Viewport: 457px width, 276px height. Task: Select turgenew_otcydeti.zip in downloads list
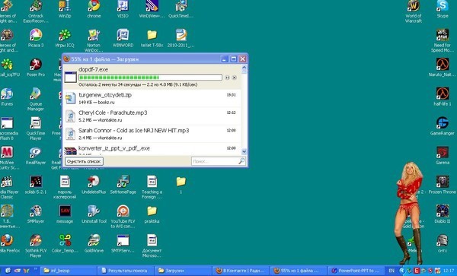(152, 98)
